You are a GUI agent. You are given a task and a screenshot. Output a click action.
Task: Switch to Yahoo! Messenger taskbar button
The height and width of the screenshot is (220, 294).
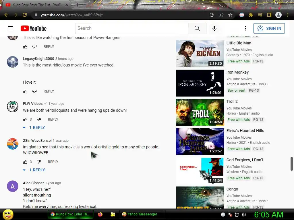[142, 214]
